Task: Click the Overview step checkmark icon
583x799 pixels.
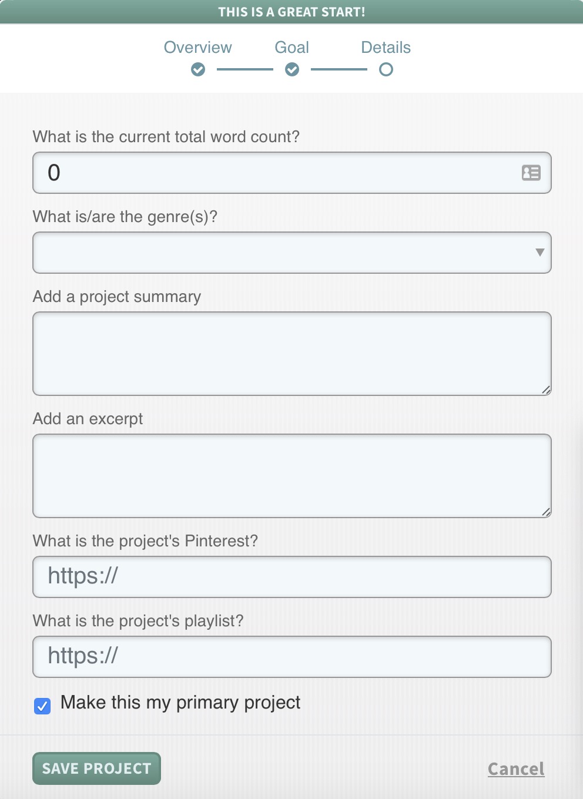Action: pos(198,70)
